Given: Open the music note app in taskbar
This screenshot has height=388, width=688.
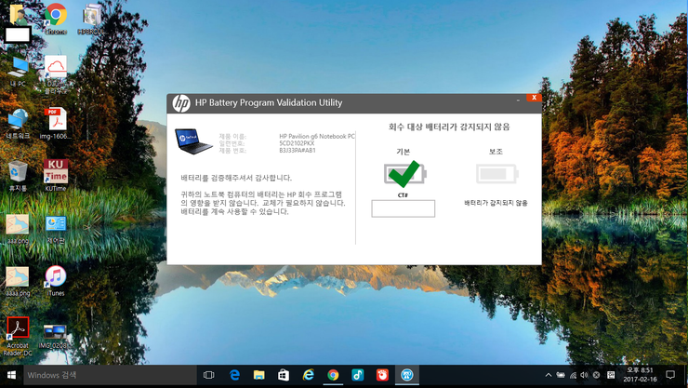Looking at the screenshot, I should tap(358, 375).
